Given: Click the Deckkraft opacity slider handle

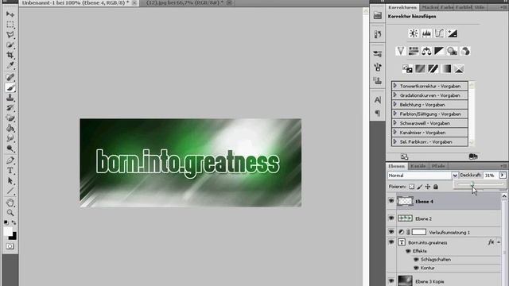Looking at the screenshot, I should (x=472, y=184).
